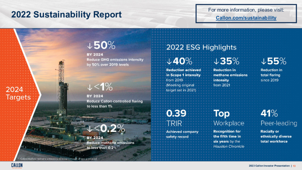Click the 'Houston Chronicle' italic text
This screenshot has height=170, width=302.
click(x=229, y=147)
